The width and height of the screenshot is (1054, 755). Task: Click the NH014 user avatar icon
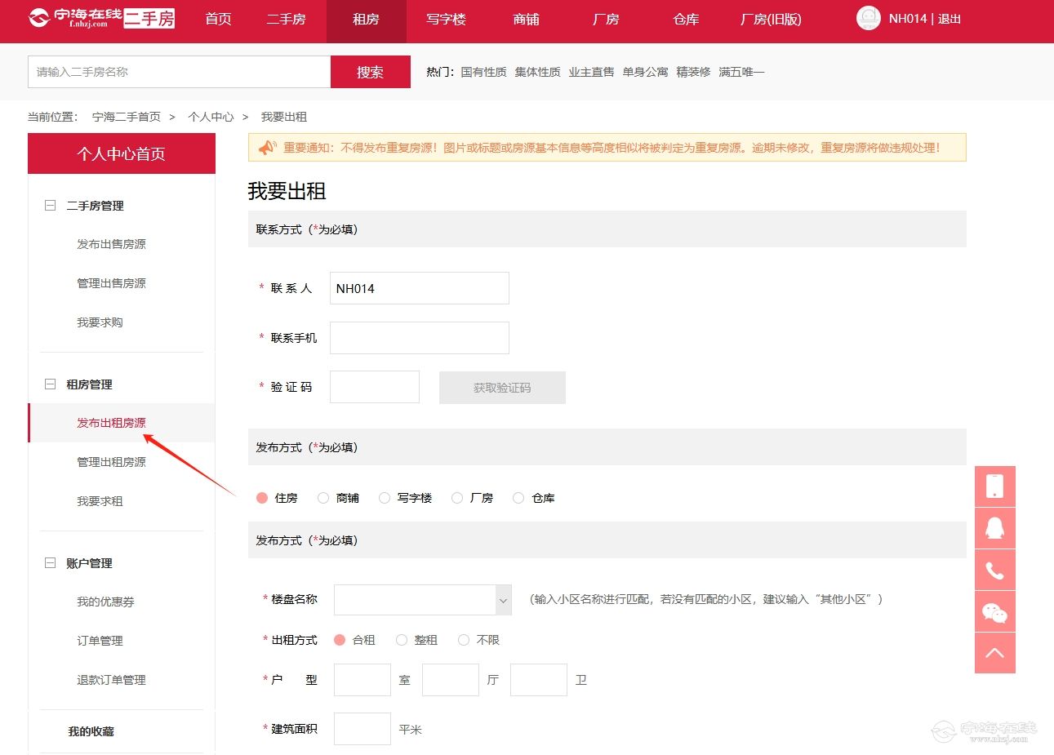(x=869, y=18)
